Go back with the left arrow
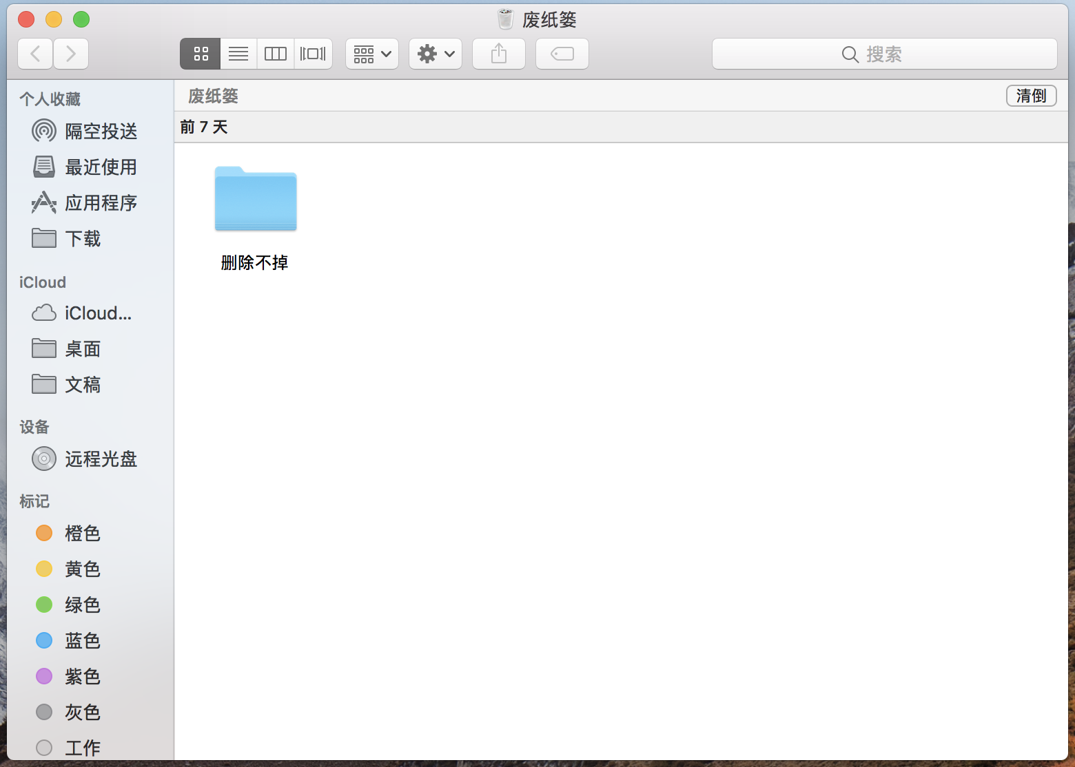The width and height of the screenshot is (1075, 767). coord(35,54)
